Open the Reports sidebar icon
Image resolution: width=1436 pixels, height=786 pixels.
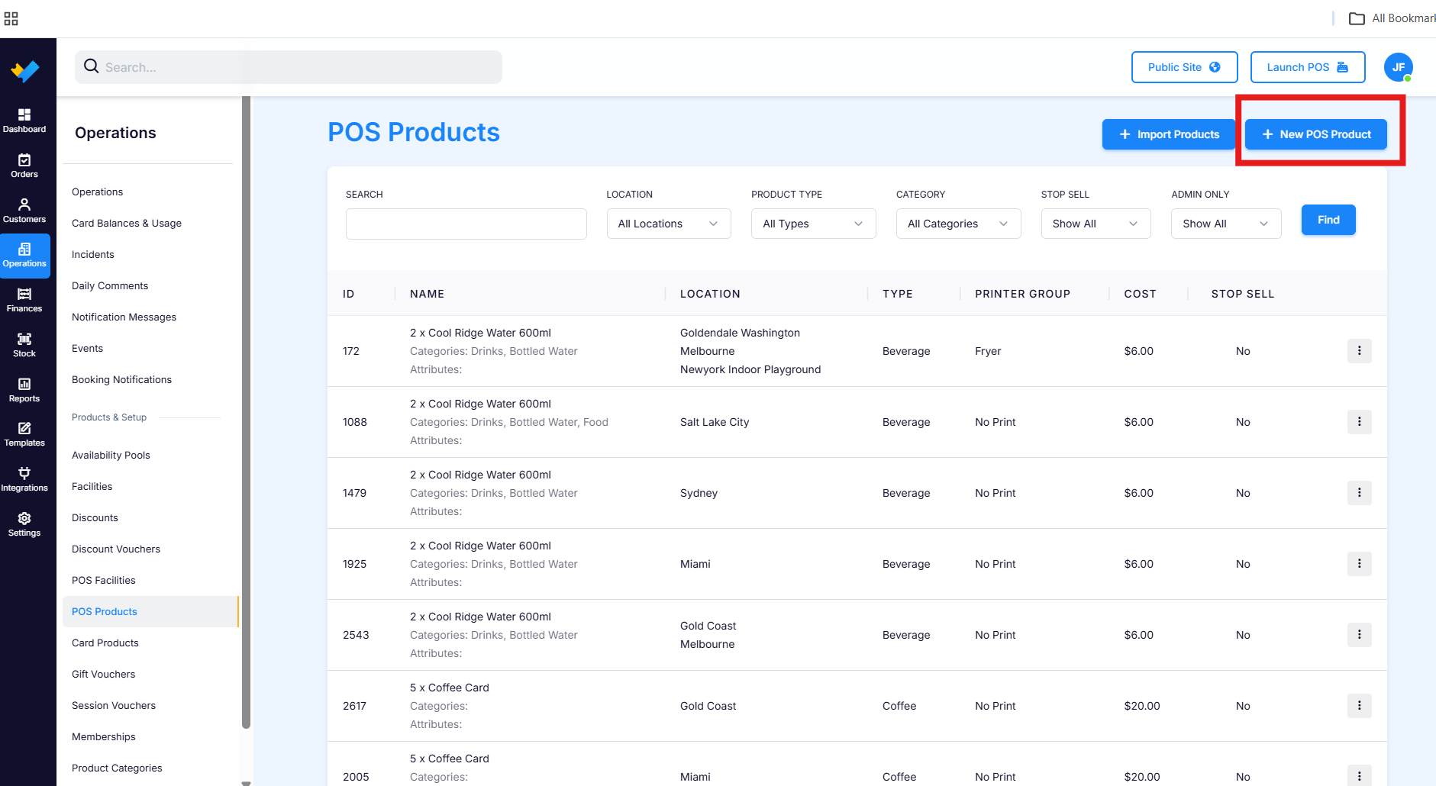click(24, 390)
